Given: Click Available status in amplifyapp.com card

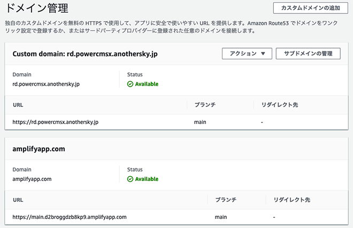Looking at the screenshot, I should coord(147,179).
